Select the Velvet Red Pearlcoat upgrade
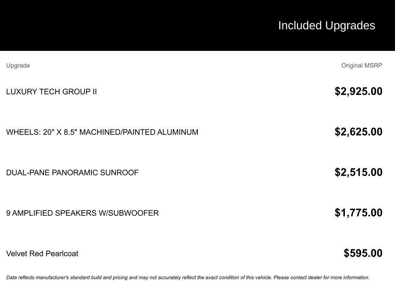 coord(42,254)
